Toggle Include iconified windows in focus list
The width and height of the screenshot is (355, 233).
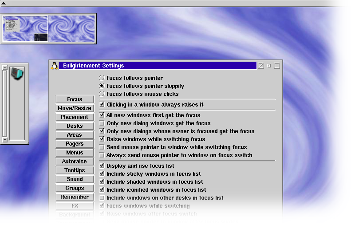pos(102,190)
